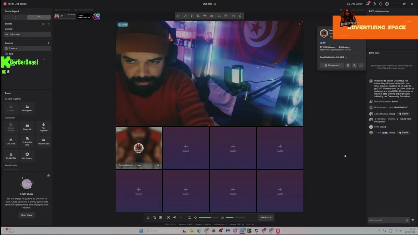Click the emoji icon in comment box
The height and width of the screenshot is (235, 418).
[x=407, y=220]
